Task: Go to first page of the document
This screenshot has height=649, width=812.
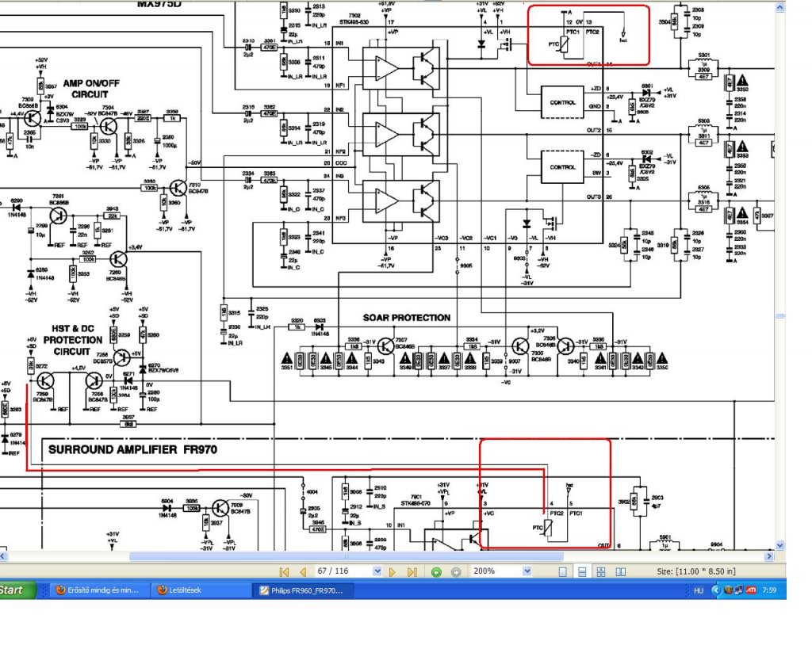Action: click(284, 572)
